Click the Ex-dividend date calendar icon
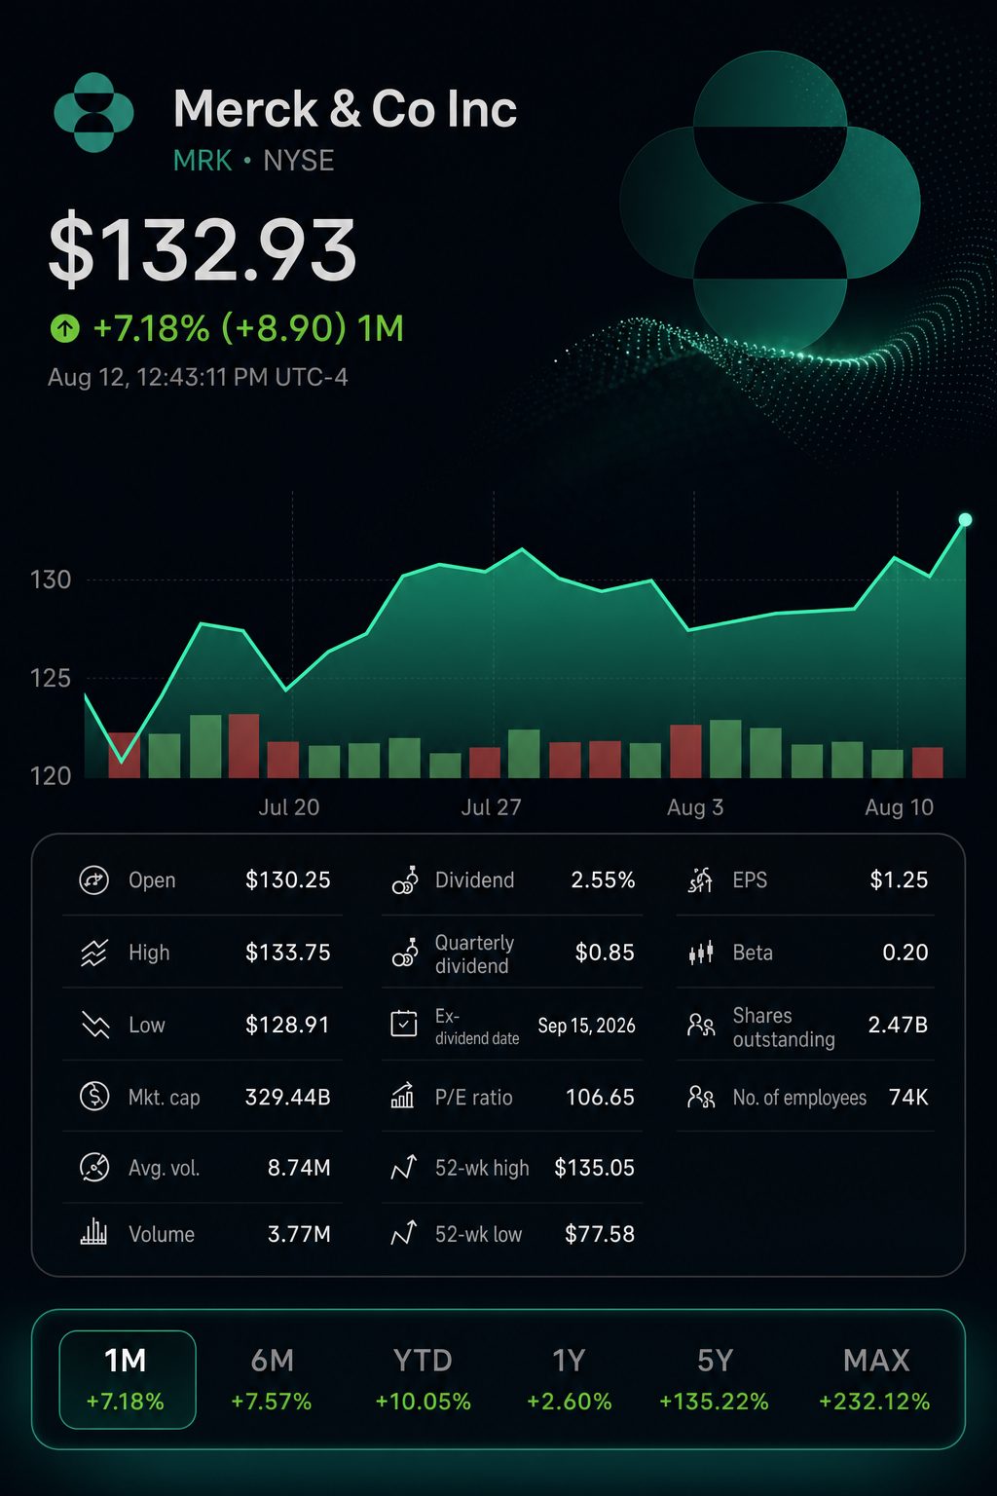Viewport: 997px width, 1496px height. [404, 1024]
